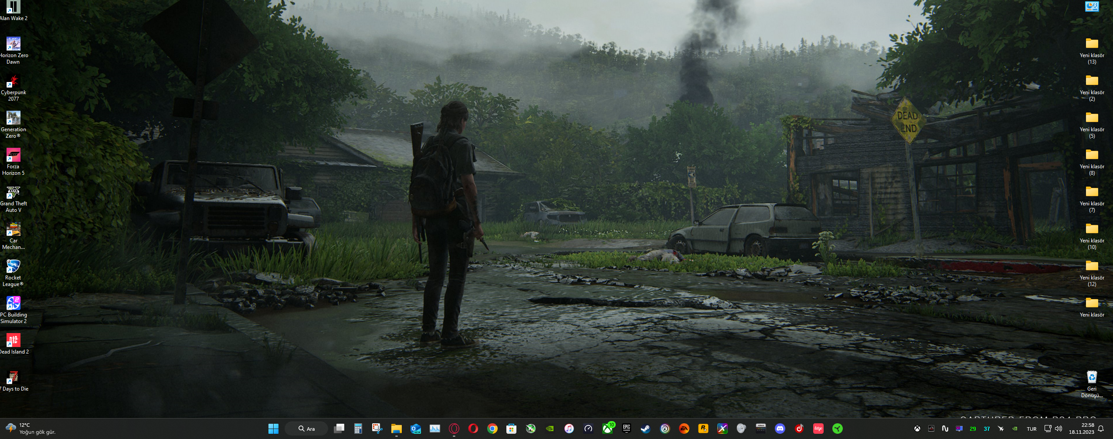
Task: Open the rainbow X taskbar icon
Action: click(x=723, y=429)
